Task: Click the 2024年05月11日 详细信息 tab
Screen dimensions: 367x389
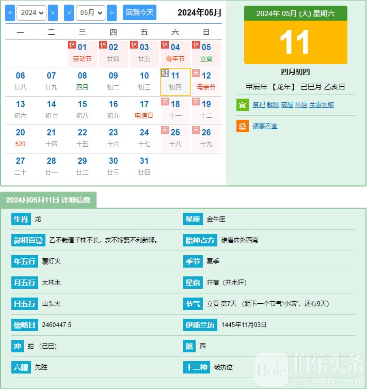Action: click(x=49, y=200)
